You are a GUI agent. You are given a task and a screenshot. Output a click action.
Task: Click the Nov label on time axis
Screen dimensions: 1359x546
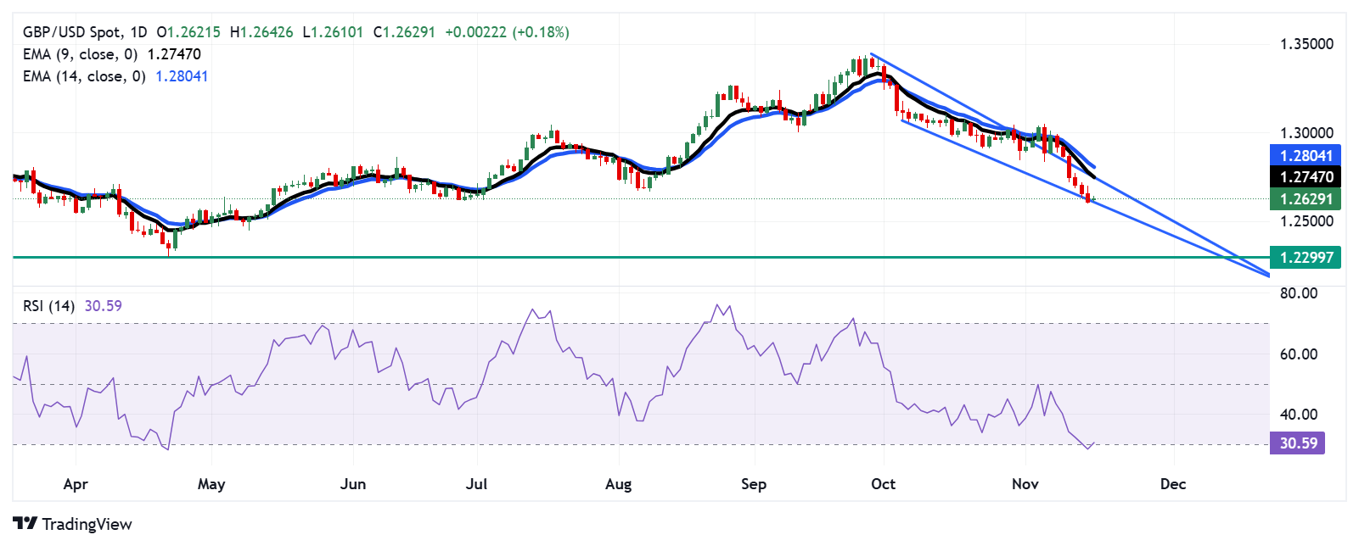(1025, 484)
